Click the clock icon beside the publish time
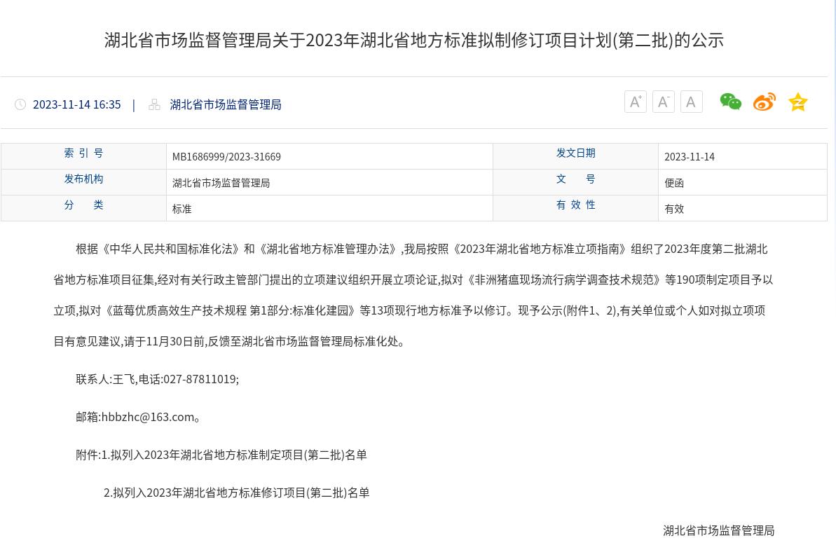The width and height of the screenshot is (836, 557). click(20, 104)
